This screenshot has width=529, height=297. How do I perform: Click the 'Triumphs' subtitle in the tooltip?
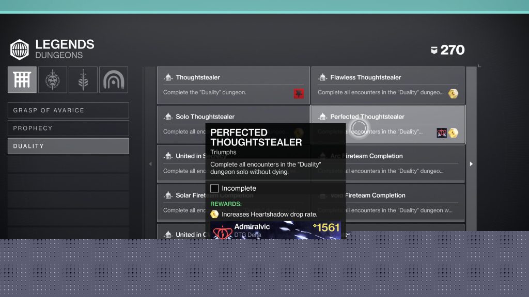223,152
